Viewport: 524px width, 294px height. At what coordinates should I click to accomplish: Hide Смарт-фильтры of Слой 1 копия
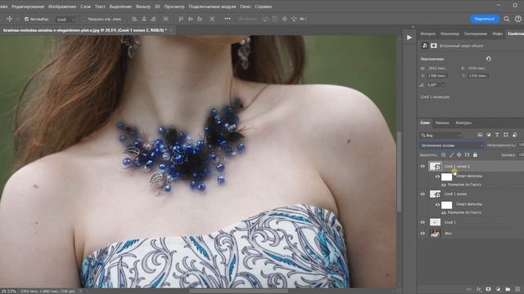[x=437, y=204]
